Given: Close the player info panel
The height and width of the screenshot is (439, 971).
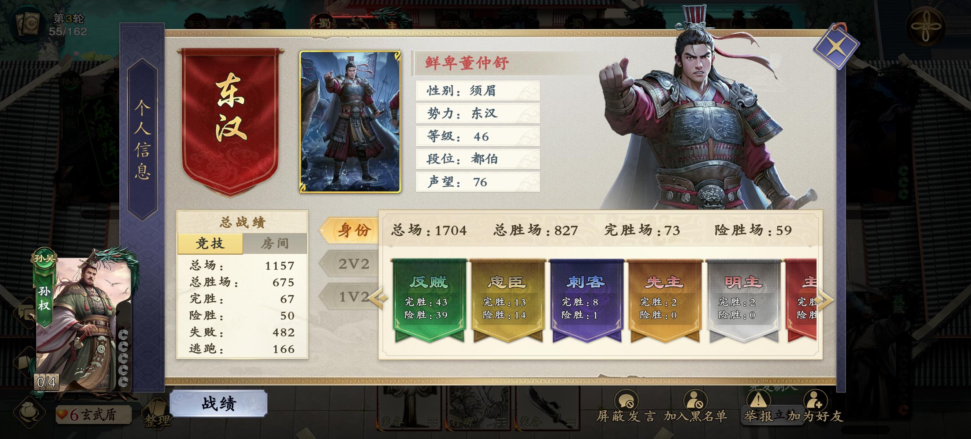Looking at the screenshot, I should [836, 46].
